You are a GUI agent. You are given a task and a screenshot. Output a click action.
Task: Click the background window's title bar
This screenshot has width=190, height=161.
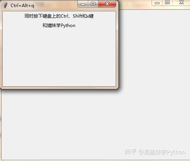[135, 5]
